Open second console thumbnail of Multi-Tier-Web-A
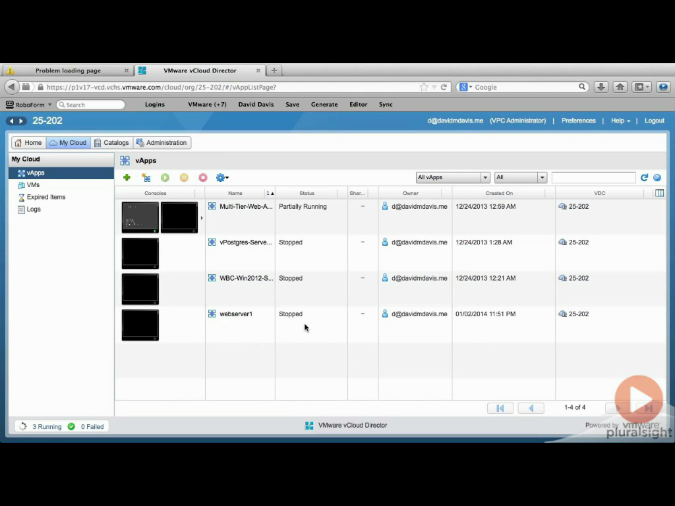675x506 pixels. (179, 217)
